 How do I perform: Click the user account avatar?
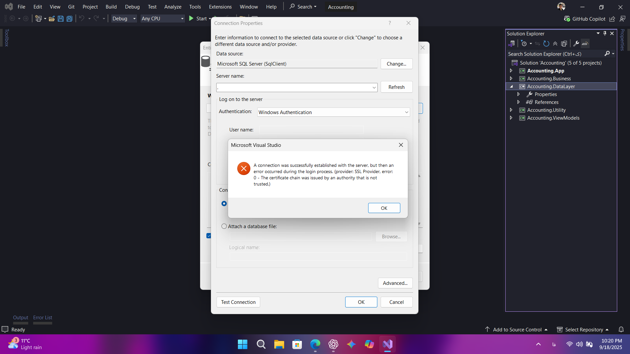[561, 7]
